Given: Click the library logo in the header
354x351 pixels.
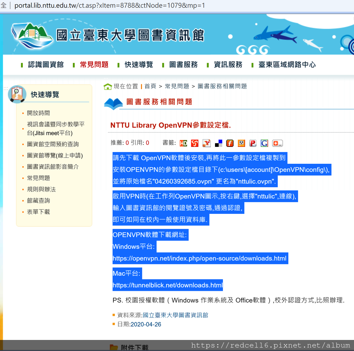Looking at the screenshot, I should (31, 36).
